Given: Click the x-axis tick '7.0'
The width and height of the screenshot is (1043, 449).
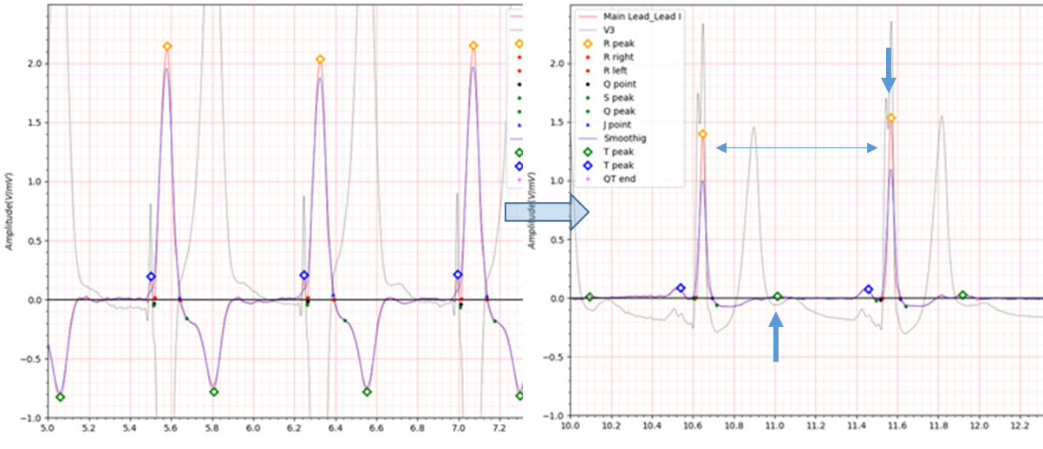Looking at the screenshot, I should [x=459, y=428].
